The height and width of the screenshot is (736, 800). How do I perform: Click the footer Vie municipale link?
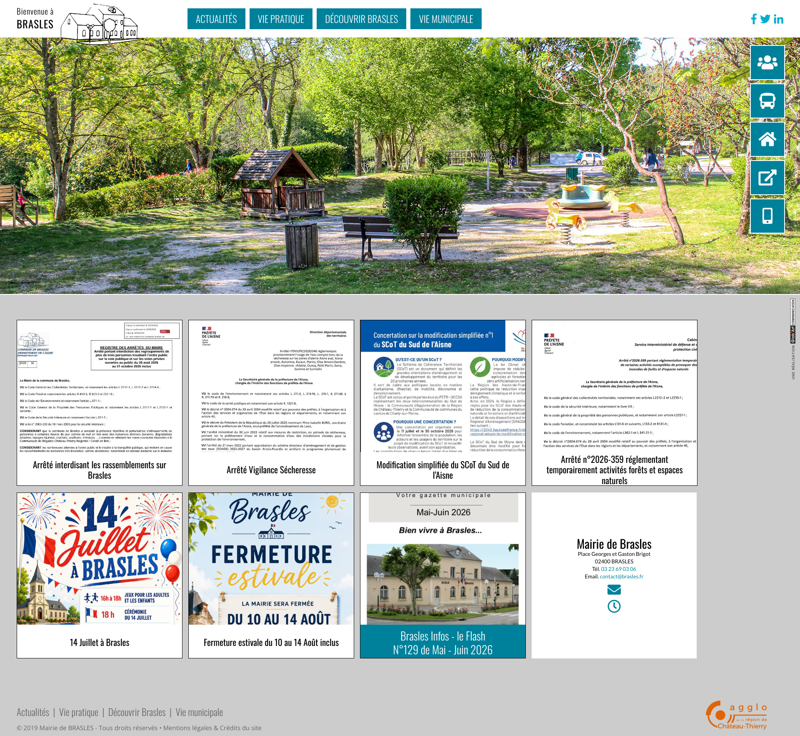(x=199, y=712)
